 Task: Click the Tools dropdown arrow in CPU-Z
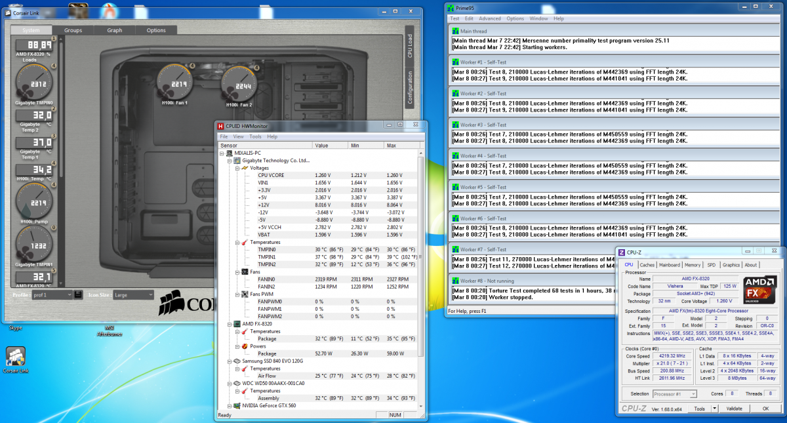coord(714,409)
